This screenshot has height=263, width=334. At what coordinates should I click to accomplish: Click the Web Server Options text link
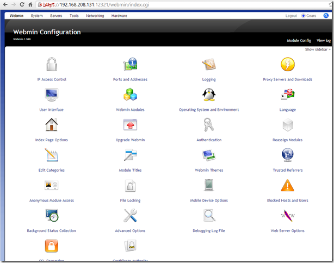click(x=288, y=230)
